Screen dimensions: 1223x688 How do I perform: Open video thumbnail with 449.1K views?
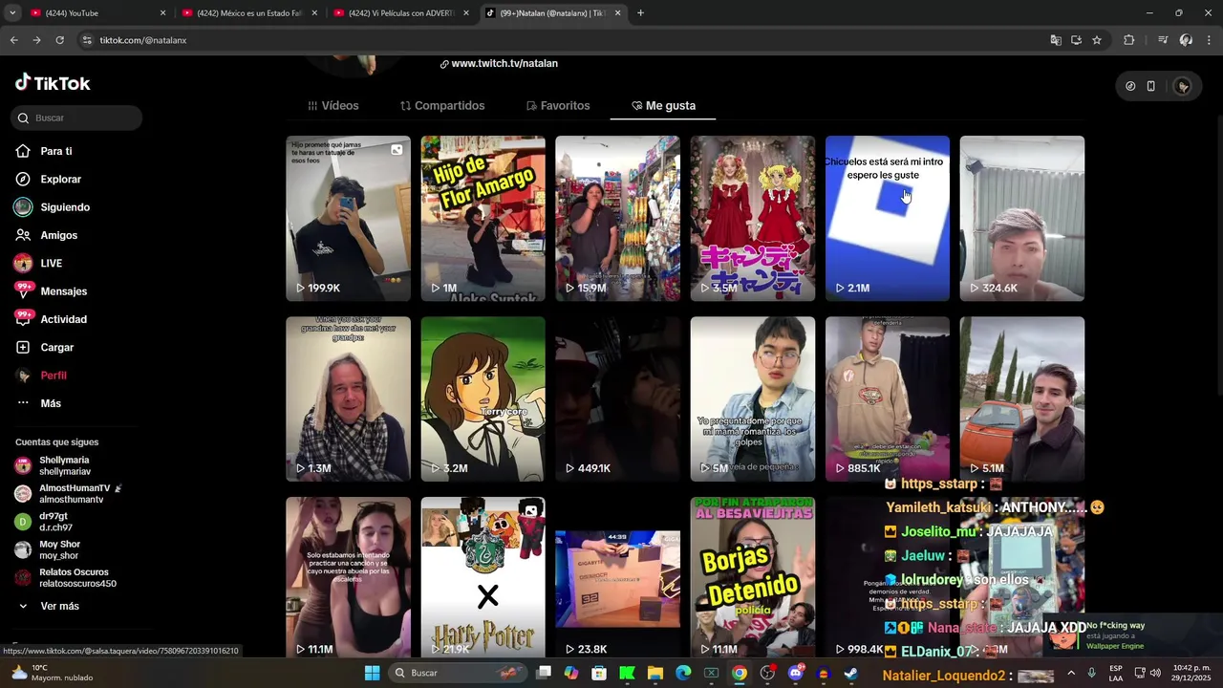(x=617, y=398)
